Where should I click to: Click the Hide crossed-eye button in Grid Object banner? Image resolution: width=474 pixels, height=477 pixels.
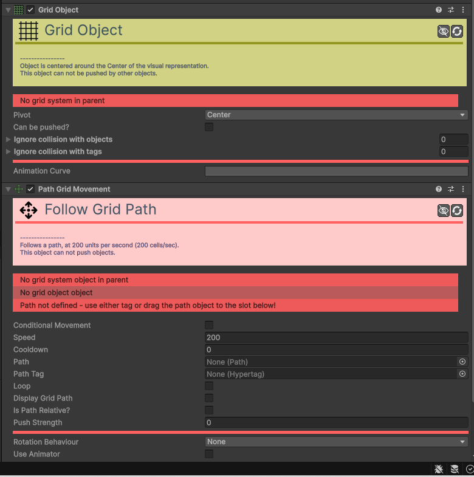pyautogui.click(x=444, y=31)
